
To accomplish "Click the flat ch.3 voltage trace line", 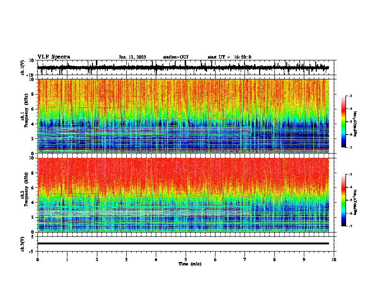I will [x=183, y=243].
